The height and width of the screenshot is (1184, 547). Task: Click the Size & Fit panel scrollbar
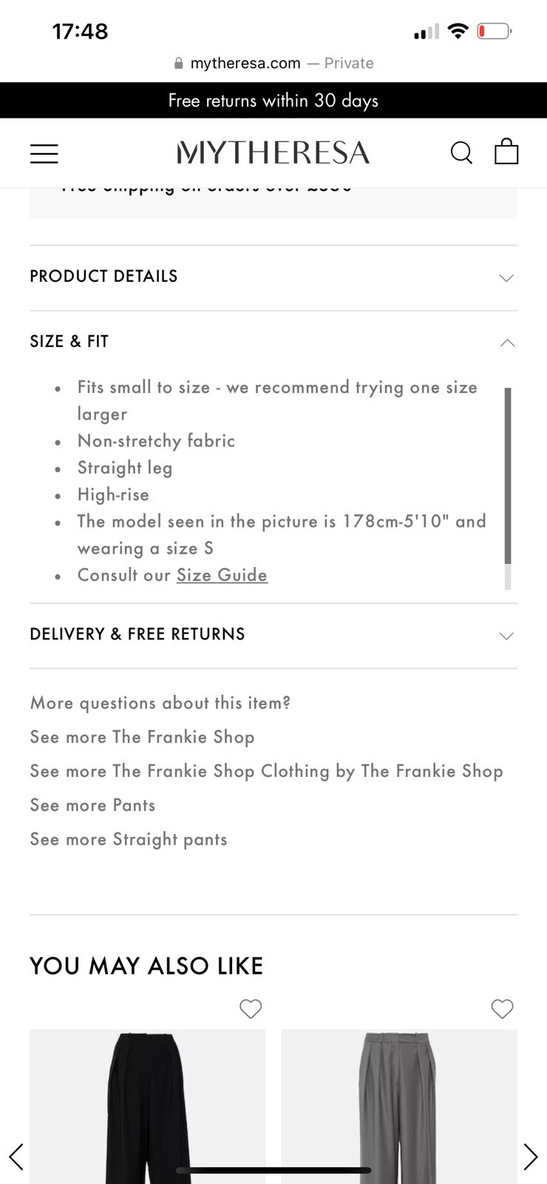[x=508, y=488]
